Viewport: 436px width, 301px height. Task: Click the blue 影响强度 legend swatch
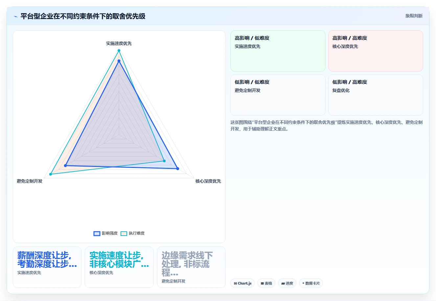[x=97, y=234]
